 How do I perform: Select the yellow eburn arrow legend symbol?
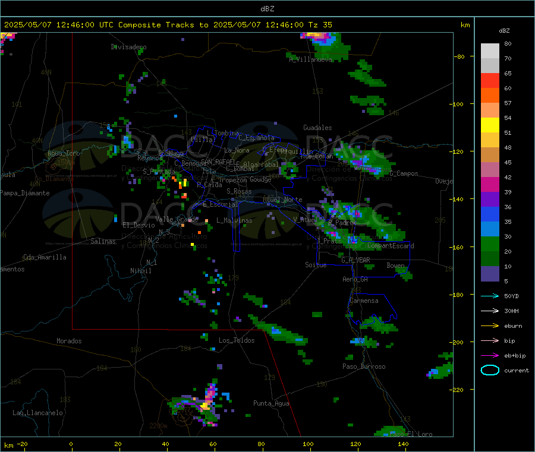[x=490, y=326]
